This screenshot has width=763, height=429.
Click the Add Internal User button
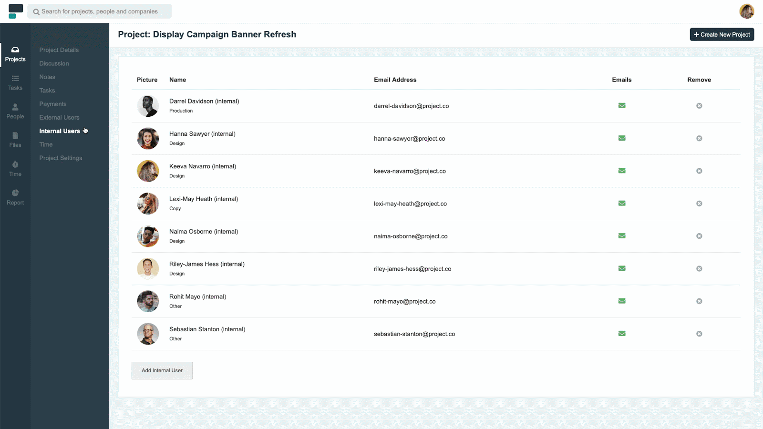tap(162, 370)
